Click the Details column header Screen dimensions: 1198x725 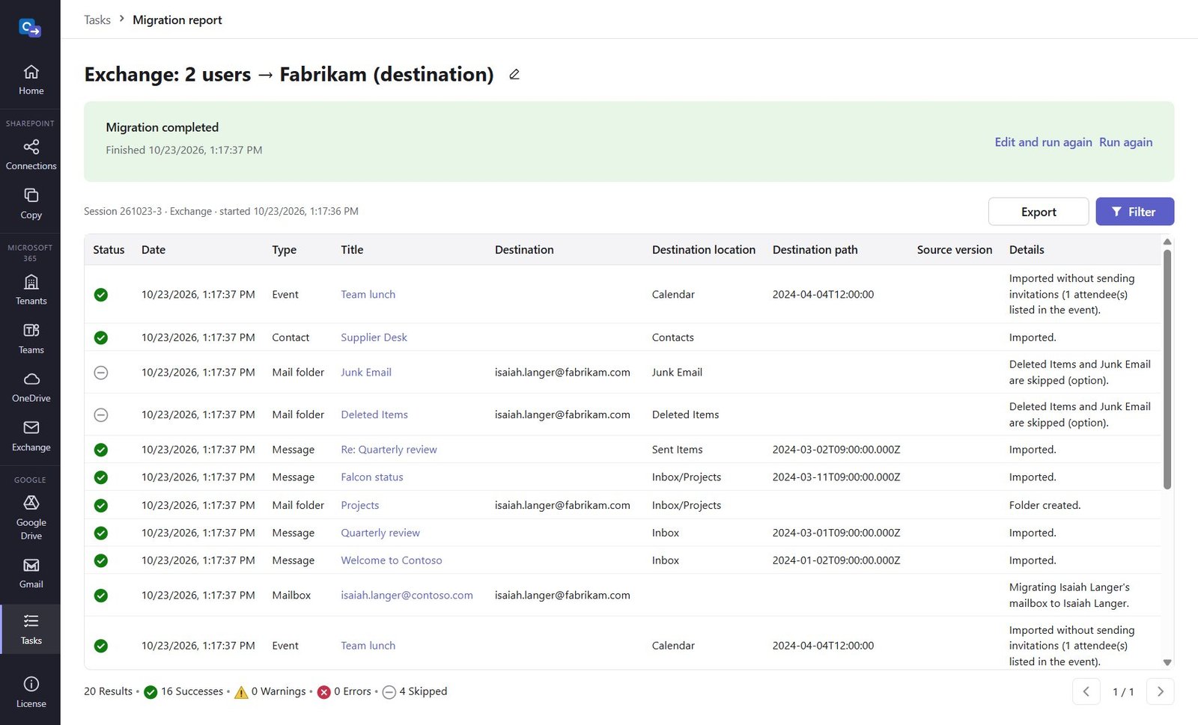(1027, 250)
